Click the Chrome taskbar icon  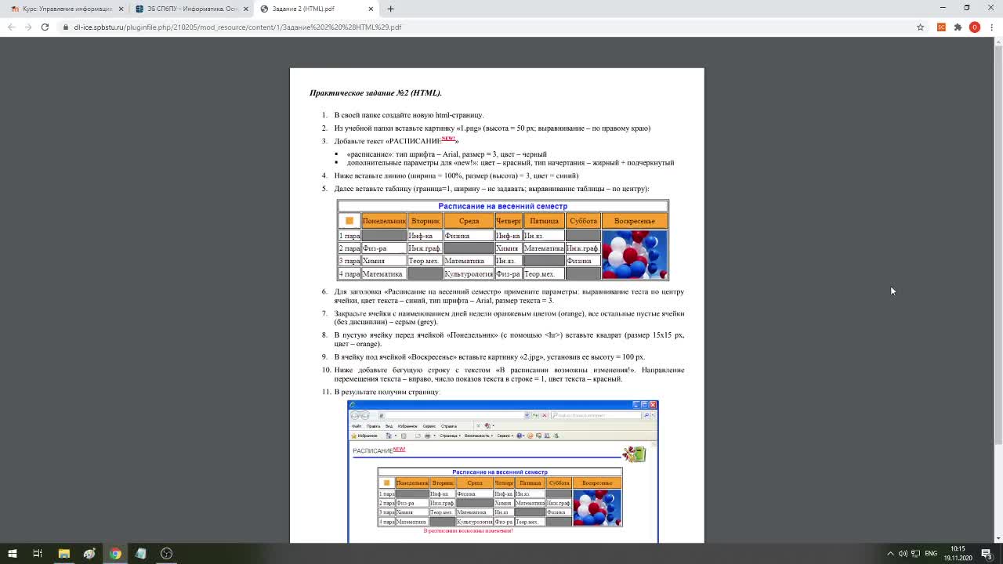click(115, 553)
